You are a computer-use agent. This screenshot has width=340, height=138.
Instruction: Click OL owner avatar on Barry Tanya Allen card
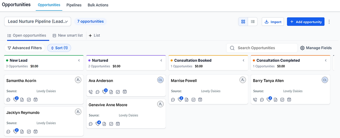click(325, 80)
